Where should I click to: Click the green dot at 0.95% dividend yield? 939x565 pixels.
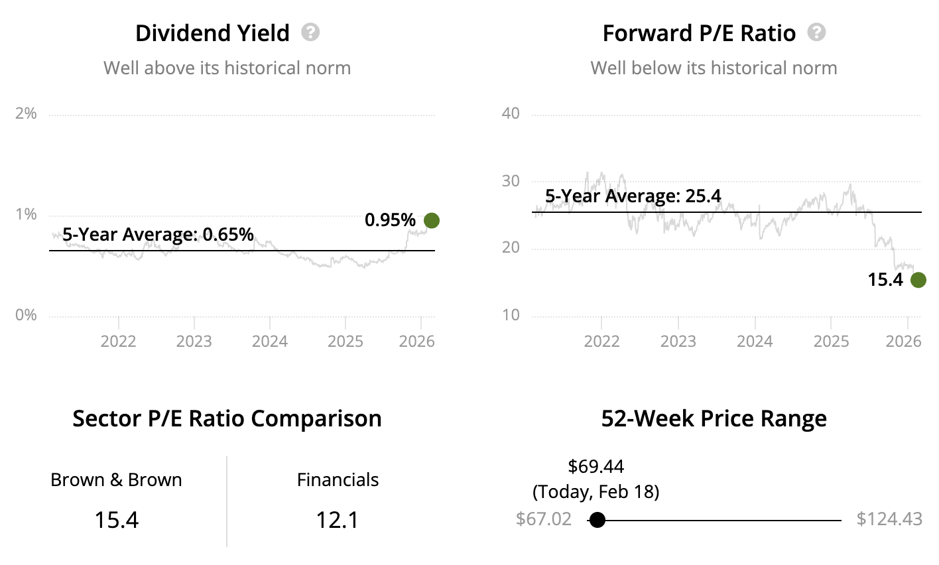pos(432,221)
